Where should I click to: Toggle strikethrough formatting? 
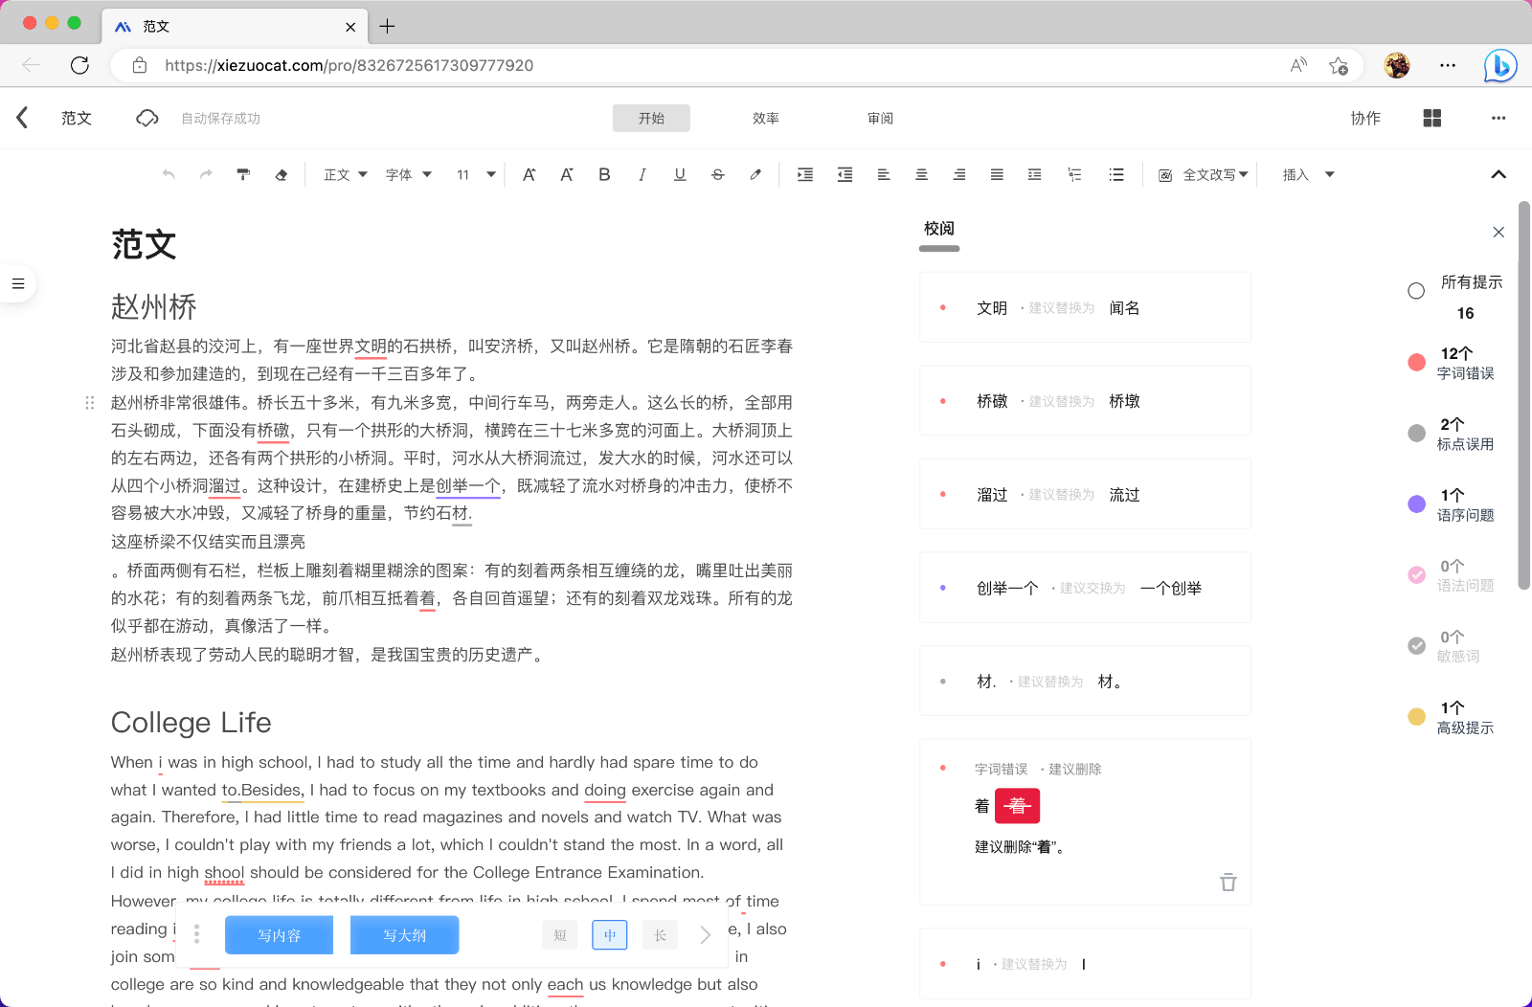(x=717, y=174)
